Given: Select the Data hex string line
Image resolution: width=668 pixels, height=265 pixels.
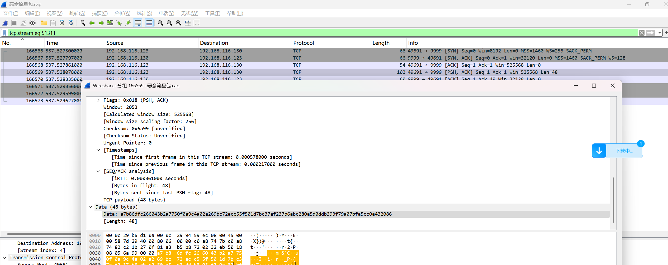Looking at the screenshot, I should click(x=356, y=214).
